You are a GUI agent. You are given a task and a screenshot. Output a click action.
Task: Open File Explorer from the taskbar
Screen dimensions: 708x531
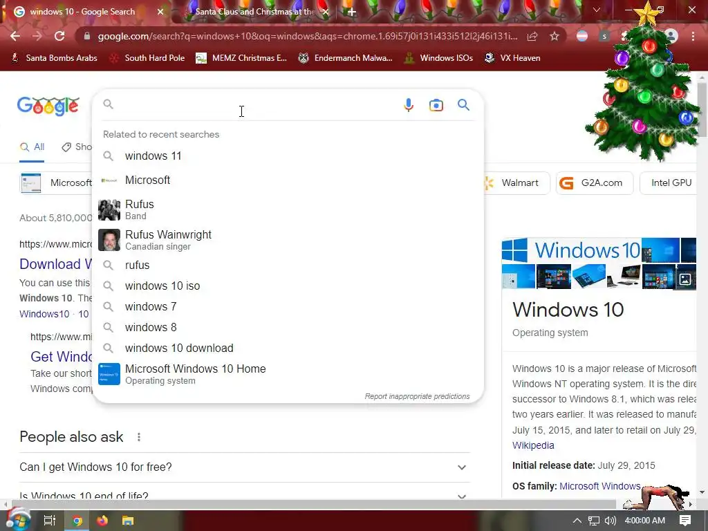click(x=128, y=521)
